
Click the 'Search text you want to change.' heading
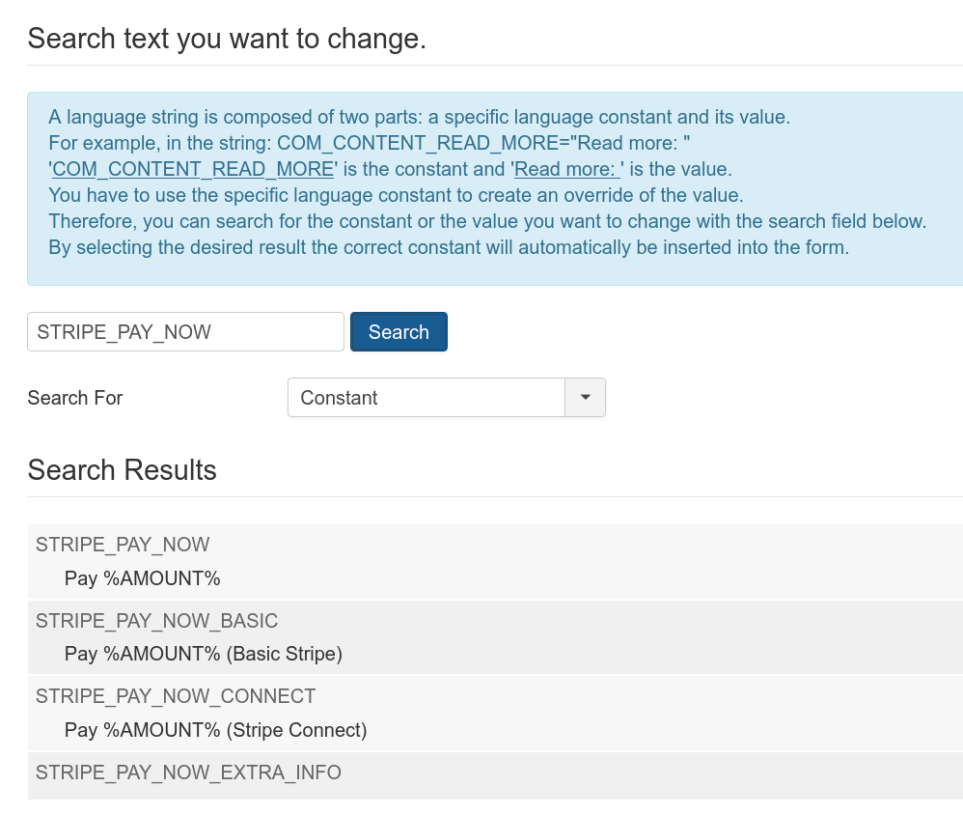227,39
